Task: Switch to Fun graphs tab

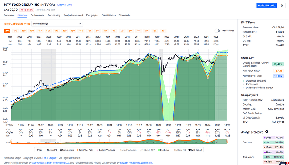Action: 92,15
